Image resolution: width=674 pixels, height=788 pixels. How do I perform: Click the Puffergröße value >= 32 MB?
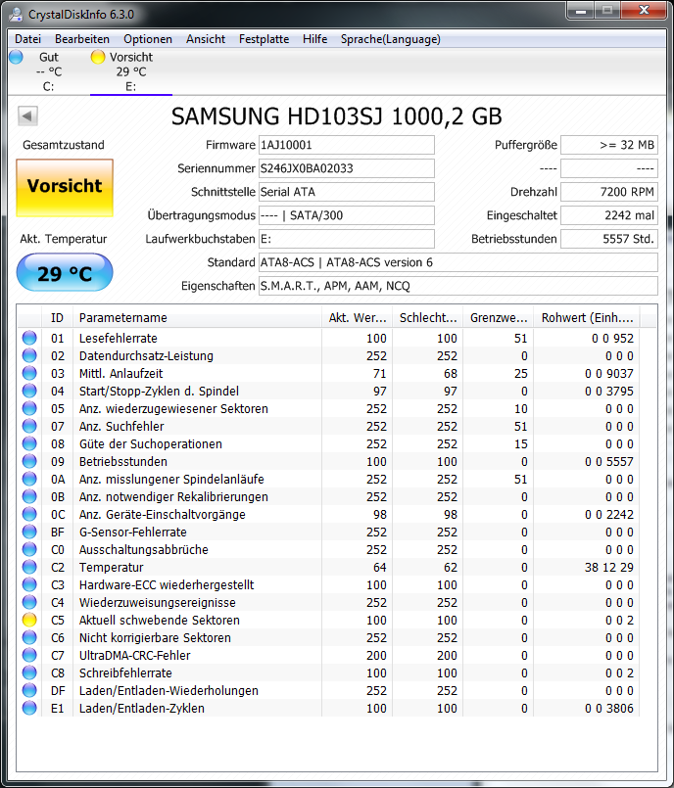pos(609,145)
